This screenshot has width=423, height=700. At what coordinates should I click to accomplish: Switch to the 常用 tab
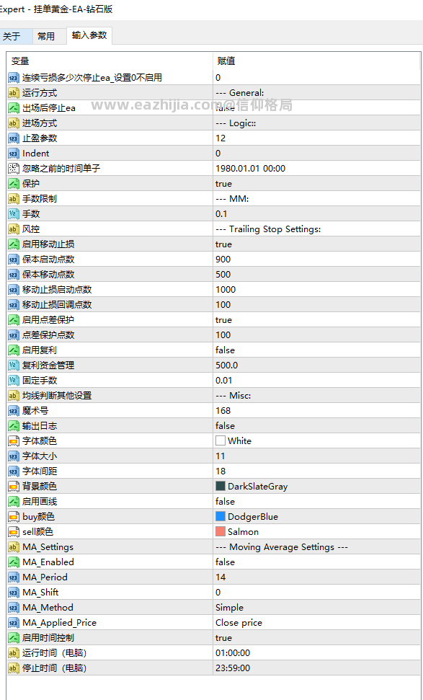coord(46,37)
